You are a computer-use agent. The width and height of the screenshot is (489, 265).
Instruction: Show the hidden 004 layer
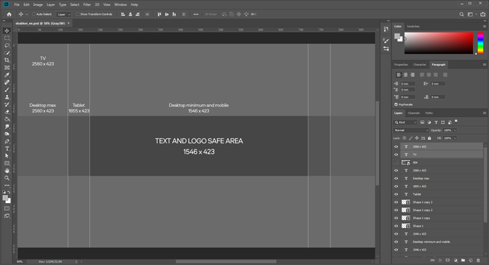point(396,163)
